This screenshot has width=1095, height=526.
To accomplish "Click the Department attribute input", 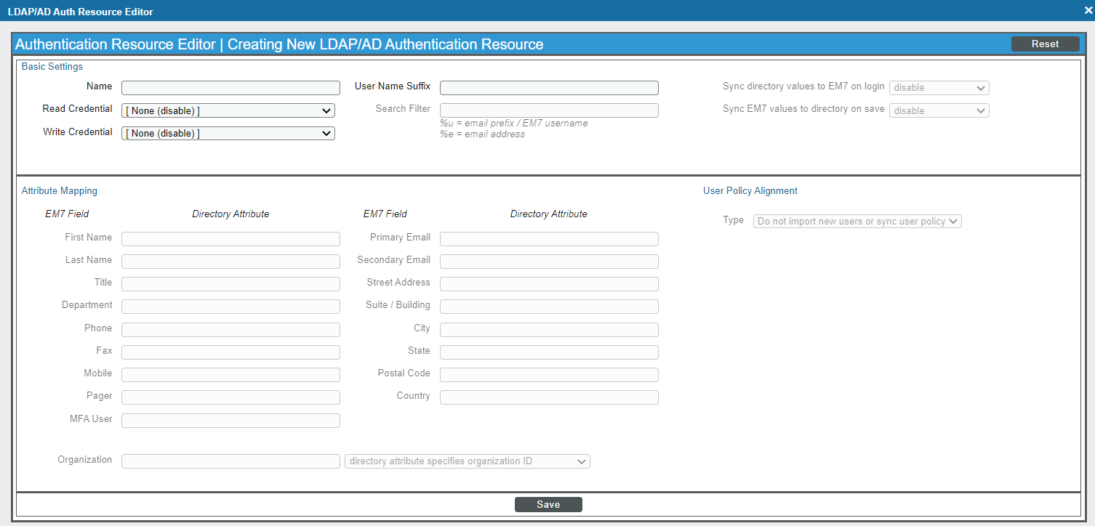I will pos(230,307).
